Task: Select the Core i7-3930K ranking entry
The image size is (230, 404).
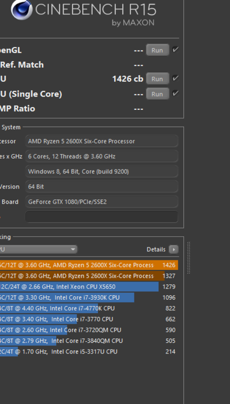Action: coord(89,297)
